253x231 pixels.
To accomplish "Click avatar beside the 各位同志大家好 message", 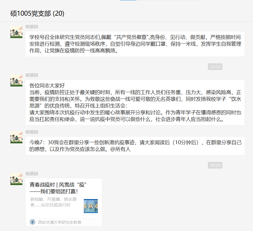I will pos(16,80).
